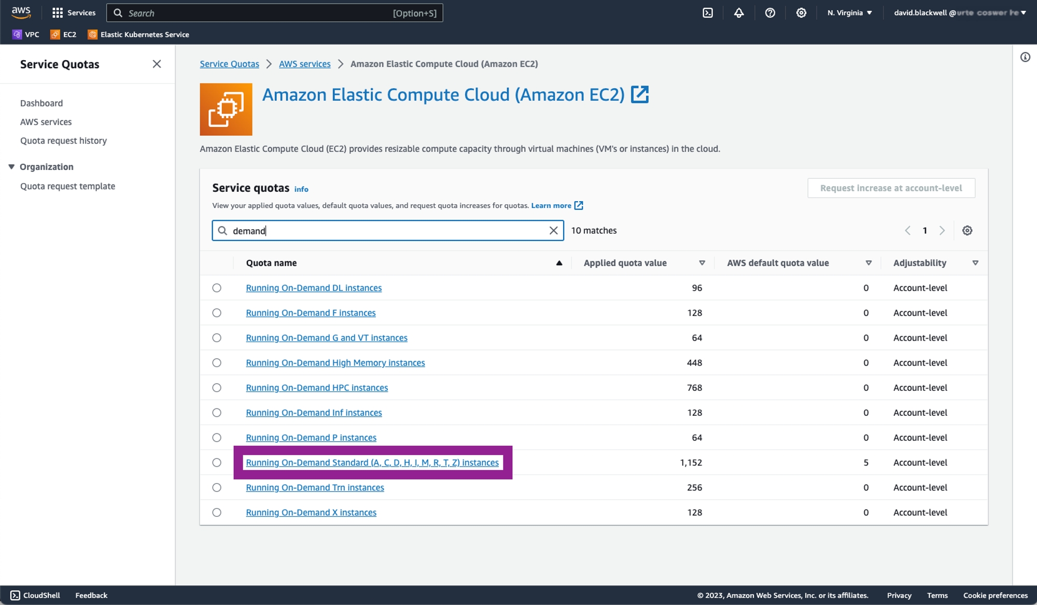The image size is (1037, 605).
Task: Open the N. Virginia region dropdown
Action: 849,13
